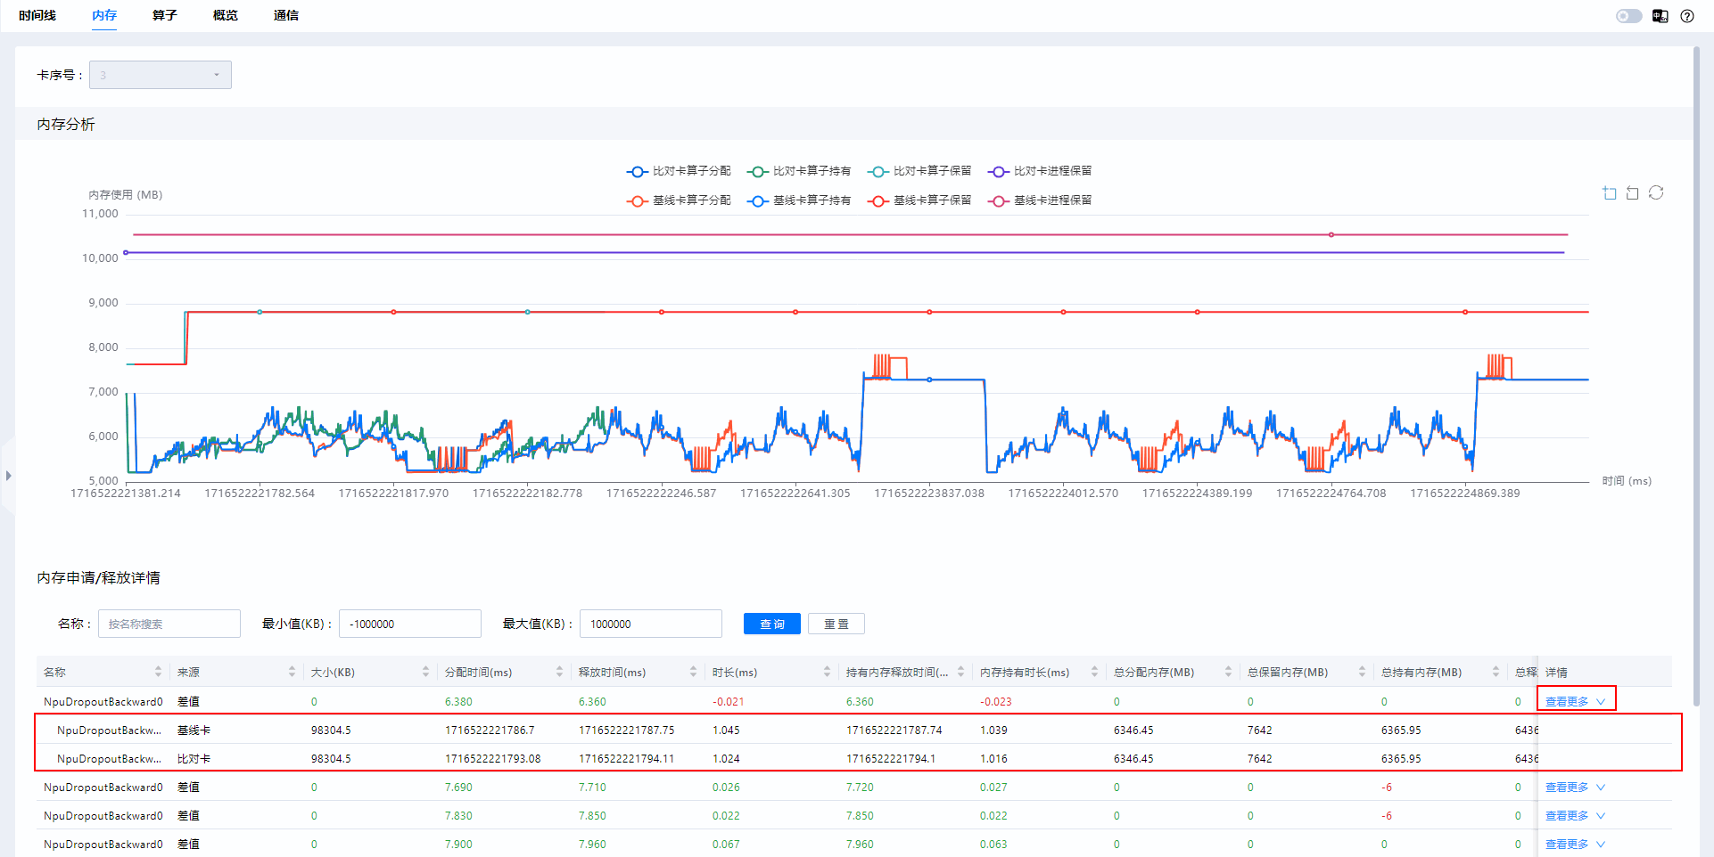Sort by the 释放时间(ms) column sort icon

pos(693,672)
